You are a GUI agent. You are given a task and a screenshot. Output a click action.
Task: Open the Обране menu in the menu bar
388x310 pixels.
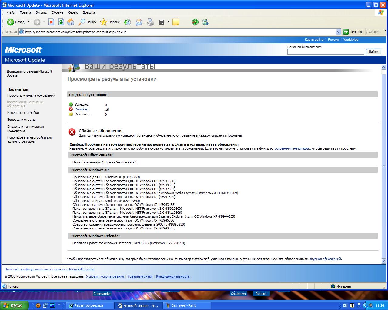click(57, 12)
